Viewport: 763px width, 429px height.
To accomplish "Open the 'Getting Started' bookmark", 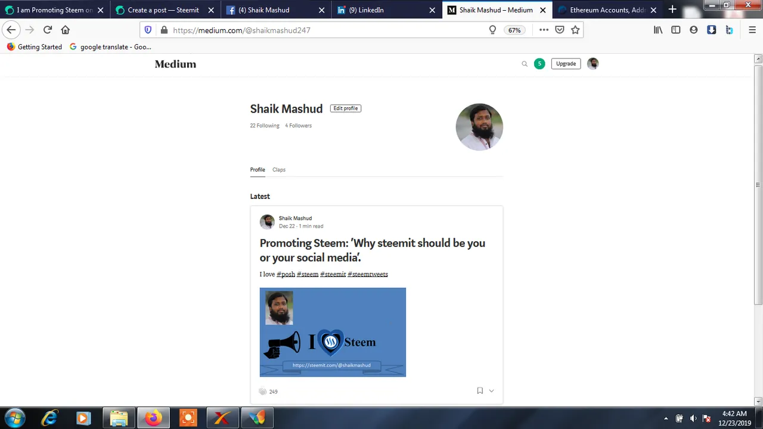I will click(35, 46).
